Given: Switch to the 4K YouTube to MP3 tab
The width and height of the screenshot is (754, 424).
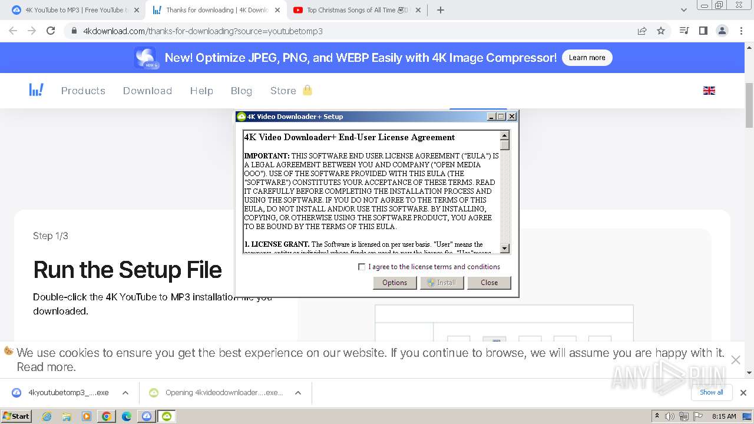Looking at the screenshot, I should click(x=75, y=10).
